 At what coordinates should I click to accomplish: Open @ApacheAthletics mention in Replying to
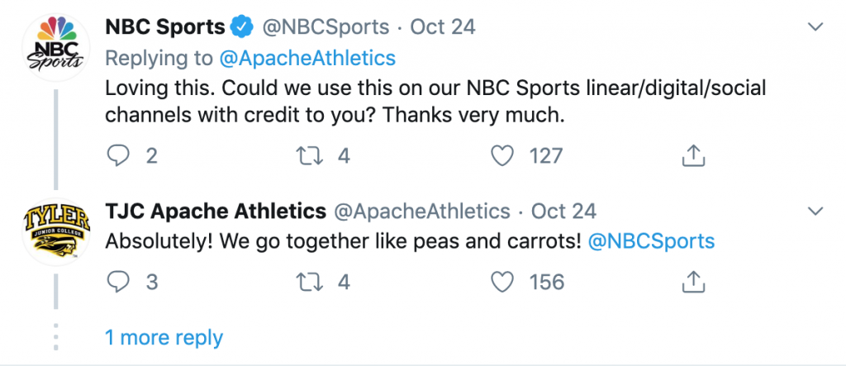coord(307,58)
